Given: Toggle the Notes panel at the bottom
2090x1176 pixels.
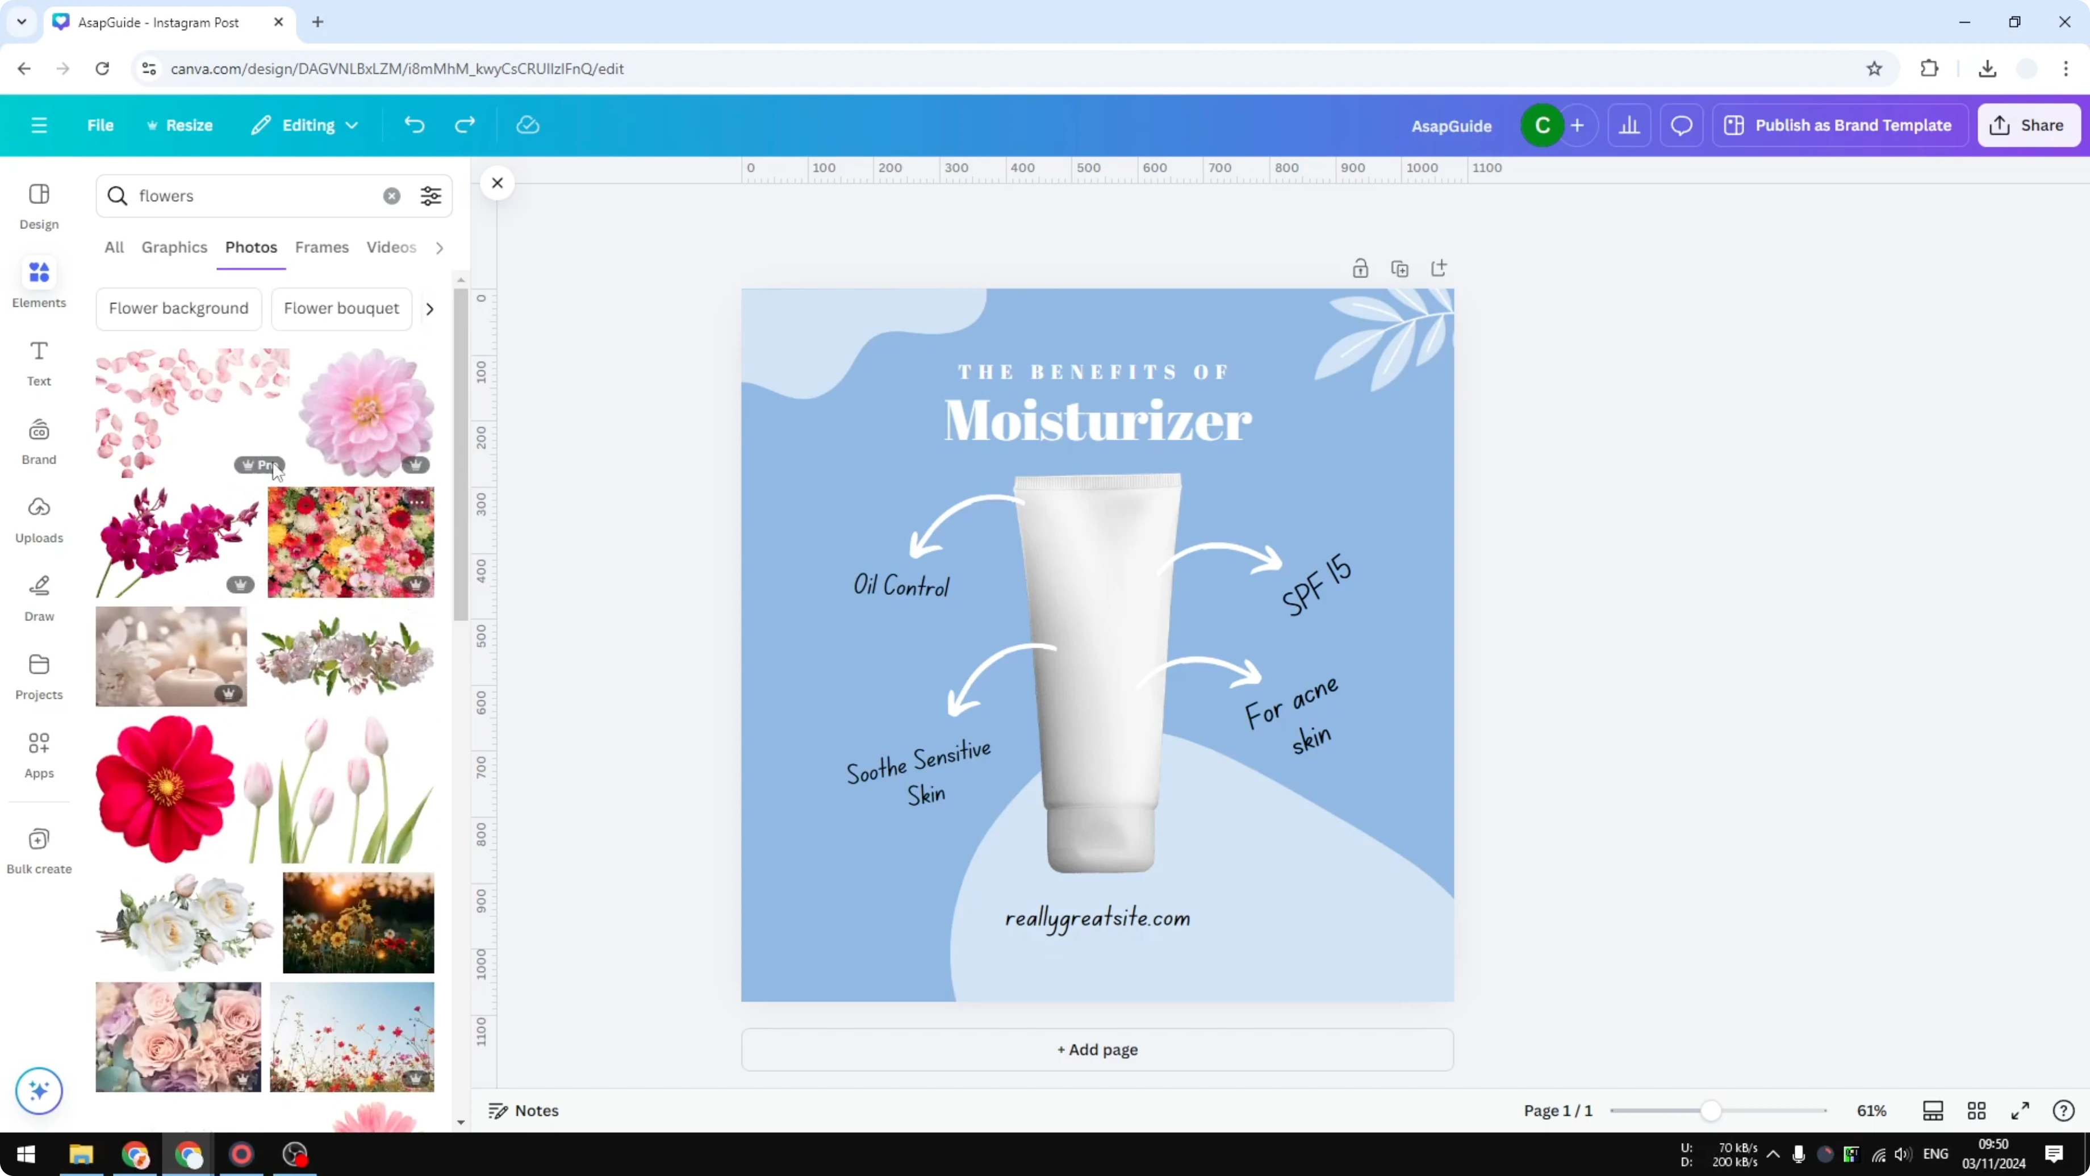Looking at the screenshot, I should 523,1110.
